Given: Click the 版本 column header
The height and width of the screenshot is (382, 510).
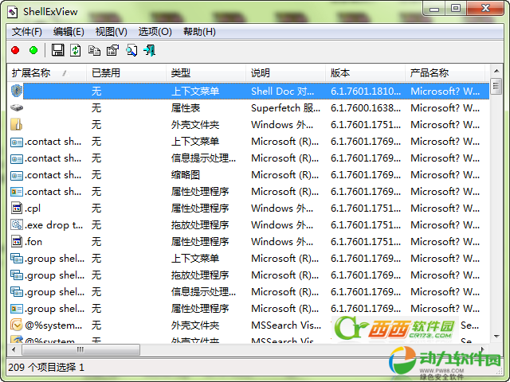Looking at the screenshot, I should tap(340, 73).
